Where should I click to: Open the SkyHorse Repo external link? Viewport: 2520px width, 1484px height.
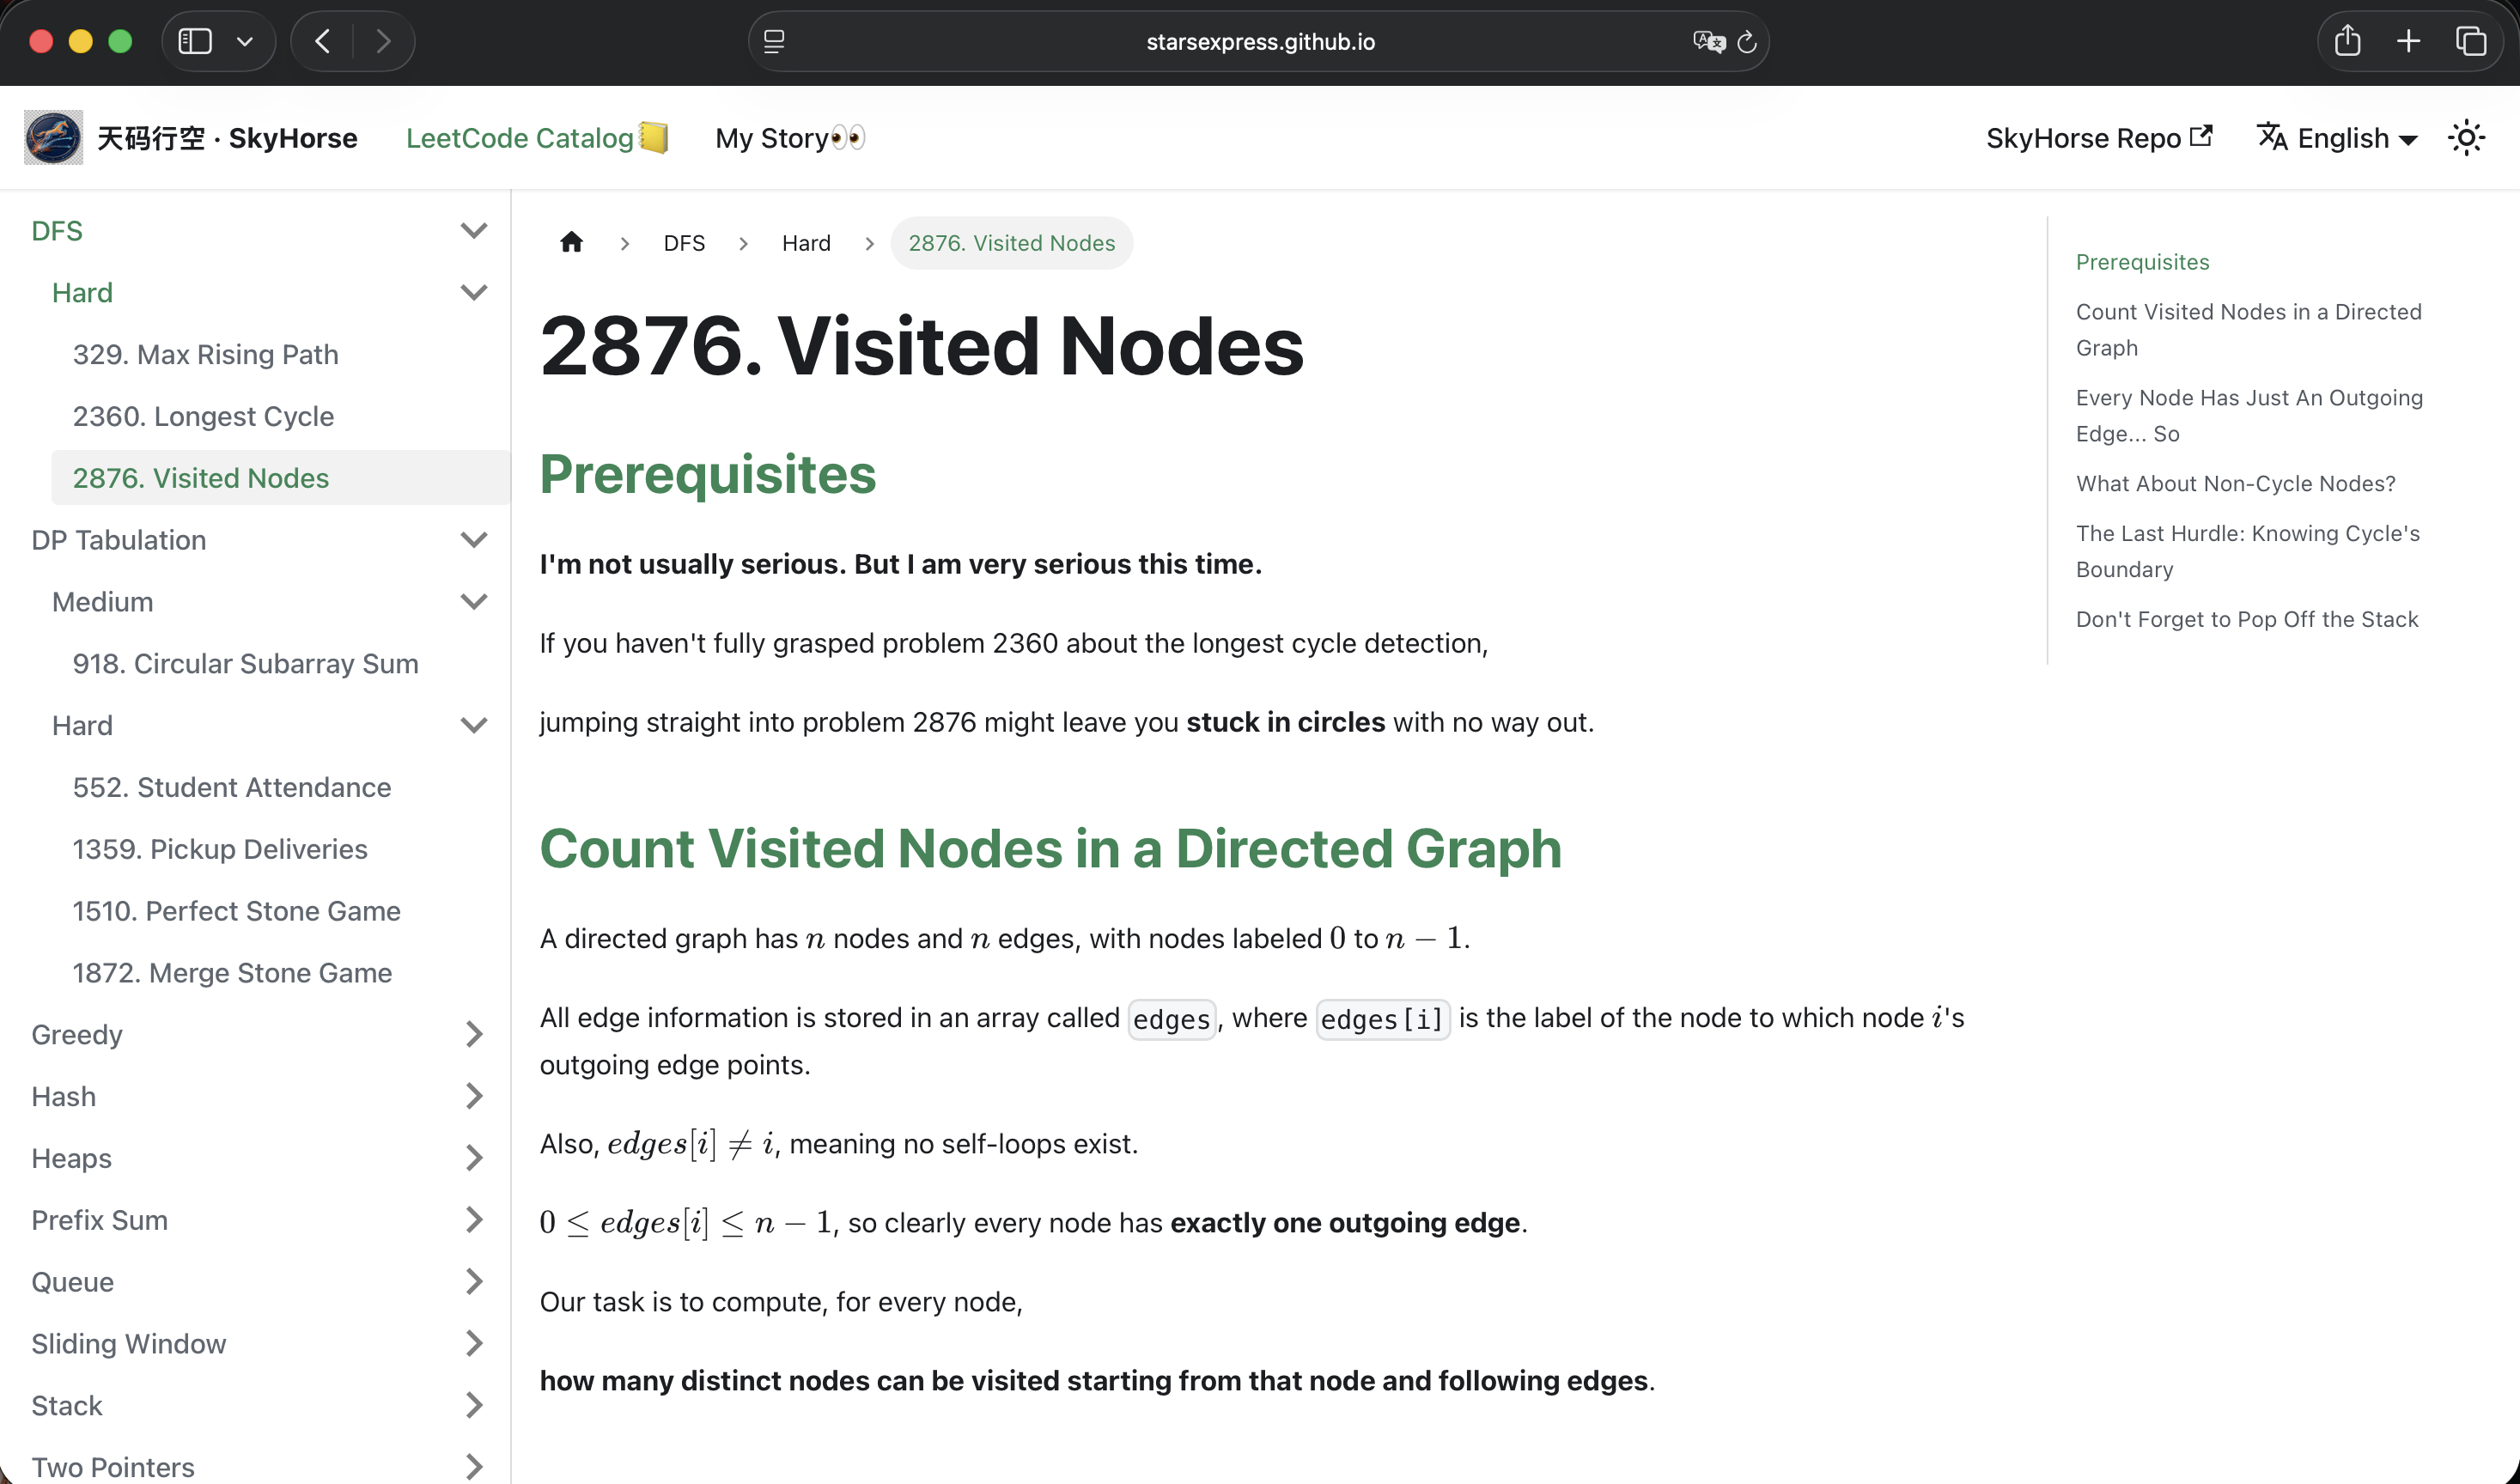pyautogui.click(x=2098, y=138)
